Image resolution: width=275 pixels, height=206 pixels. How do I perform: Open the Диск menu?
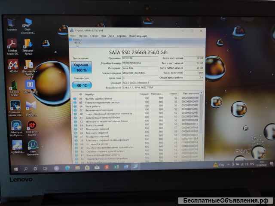pos(111,36)
